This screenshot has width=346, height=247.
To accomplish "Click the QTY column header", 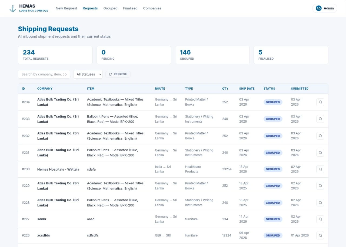I will tap(225, 89).
